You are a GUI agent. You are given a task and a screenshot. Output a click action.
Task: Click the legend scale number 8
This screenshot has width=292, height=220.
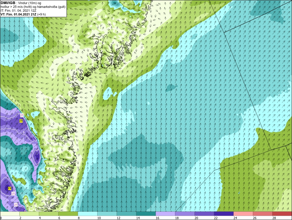coord(79,218)
